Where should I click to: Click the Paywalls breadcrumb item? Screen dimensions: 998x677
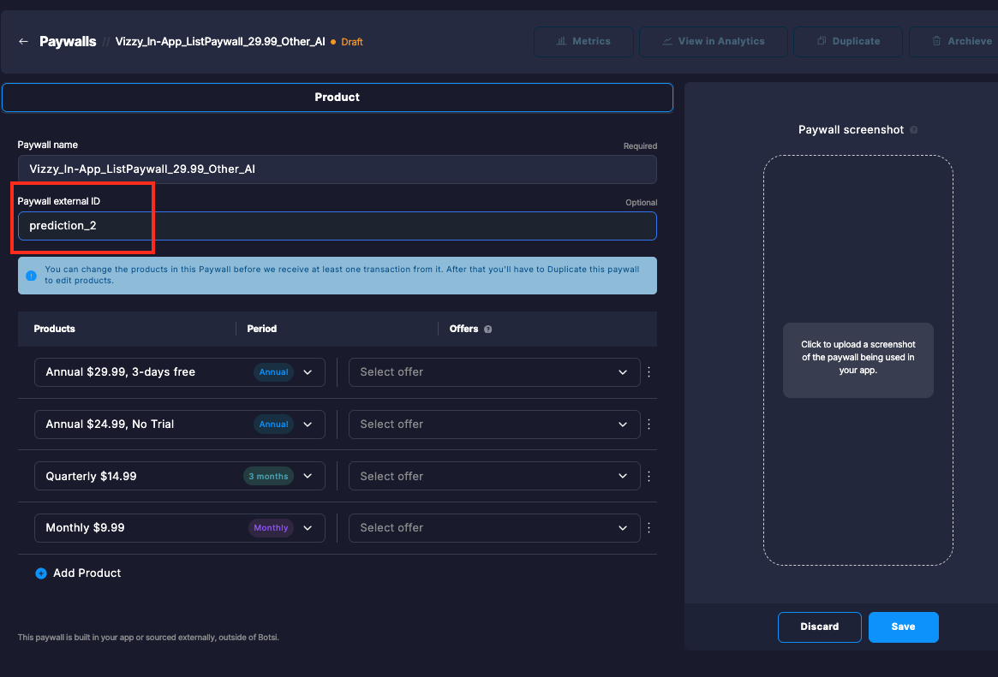click(68, 40)
